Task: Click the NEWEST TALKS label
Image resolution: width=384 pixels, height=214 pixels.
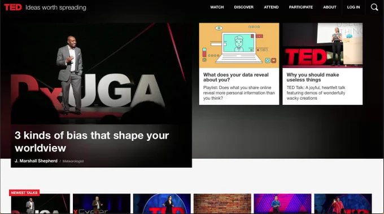Action: [24, 193]
